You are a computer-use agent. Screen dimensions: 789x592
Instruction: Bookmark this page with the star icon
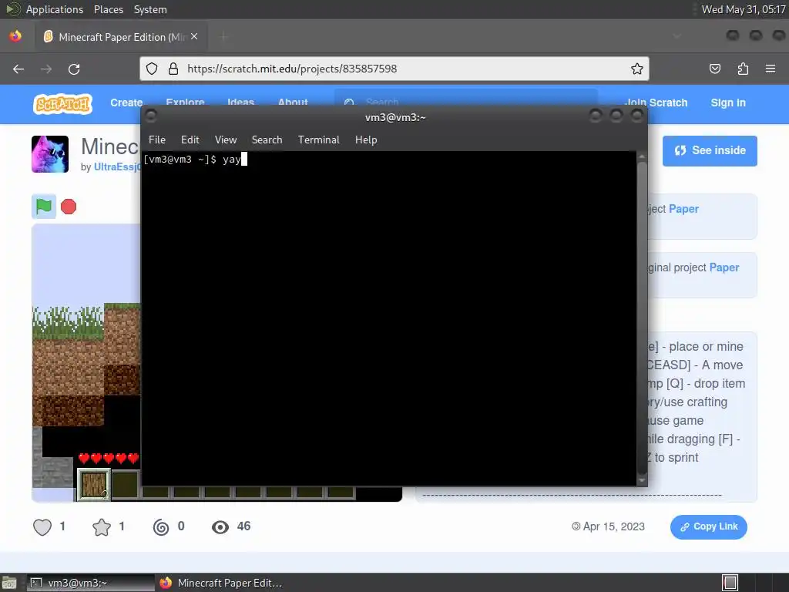tap(637, 69)
